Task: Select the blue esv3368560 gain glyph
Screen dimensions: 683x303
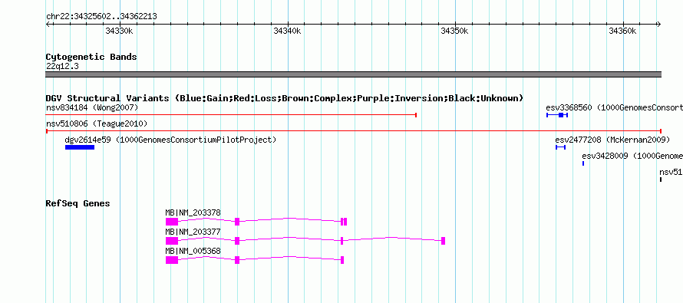Action: [x=557, y=115]
